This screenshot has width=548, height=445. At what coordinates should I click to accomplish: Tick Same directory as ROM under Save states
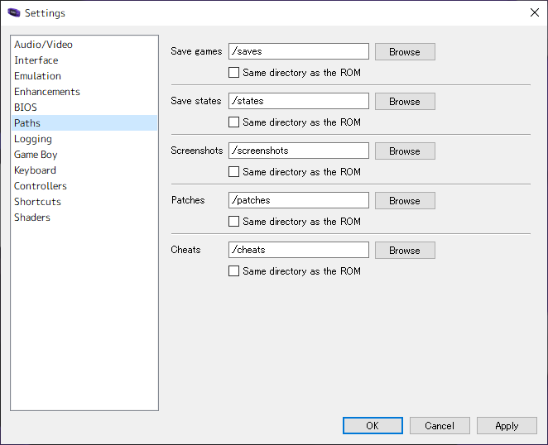pyautogui.click(x=233, y=122)
